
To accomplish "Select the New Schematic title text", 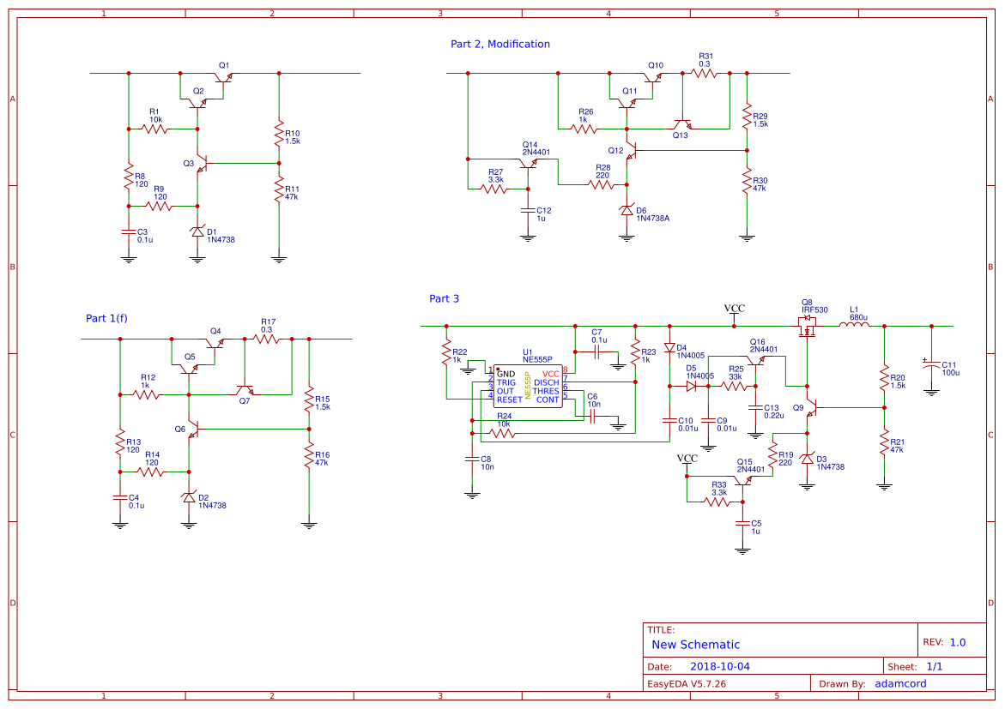I will (695, 645).
